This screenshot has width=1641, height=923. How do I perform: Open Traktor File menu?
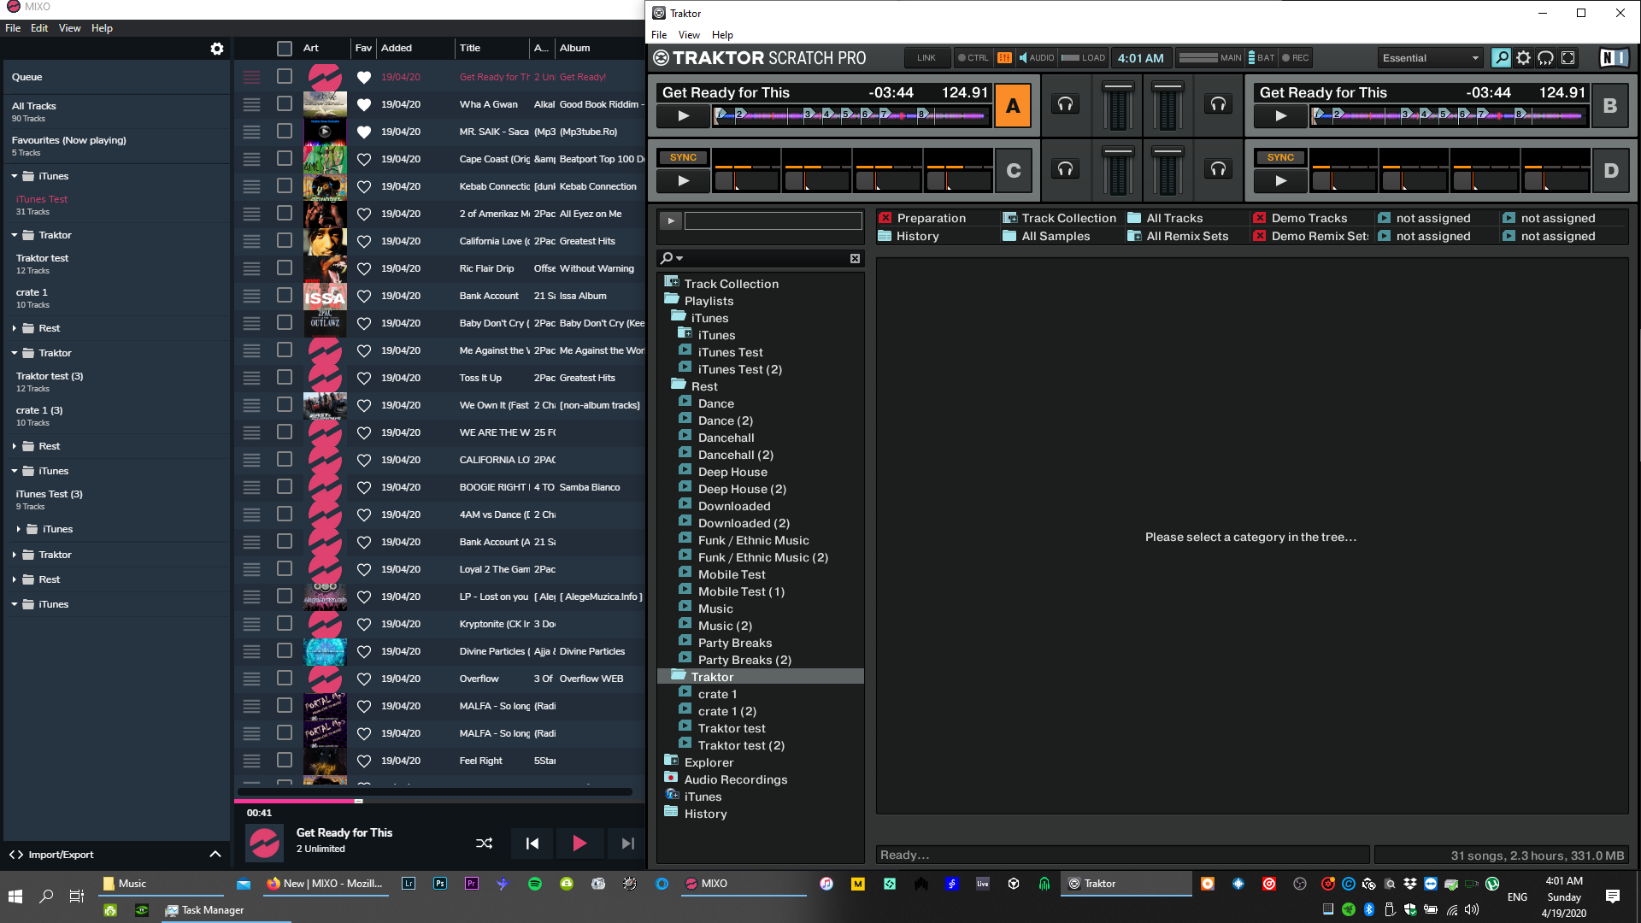tap(659, 35)
